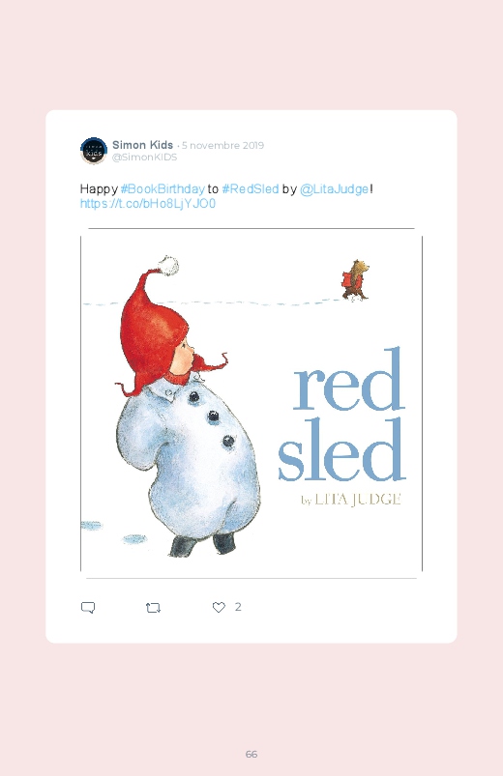Open the Simon Kids profile avatar
This screenshot has width=503, height=776.
pos(94,151)
